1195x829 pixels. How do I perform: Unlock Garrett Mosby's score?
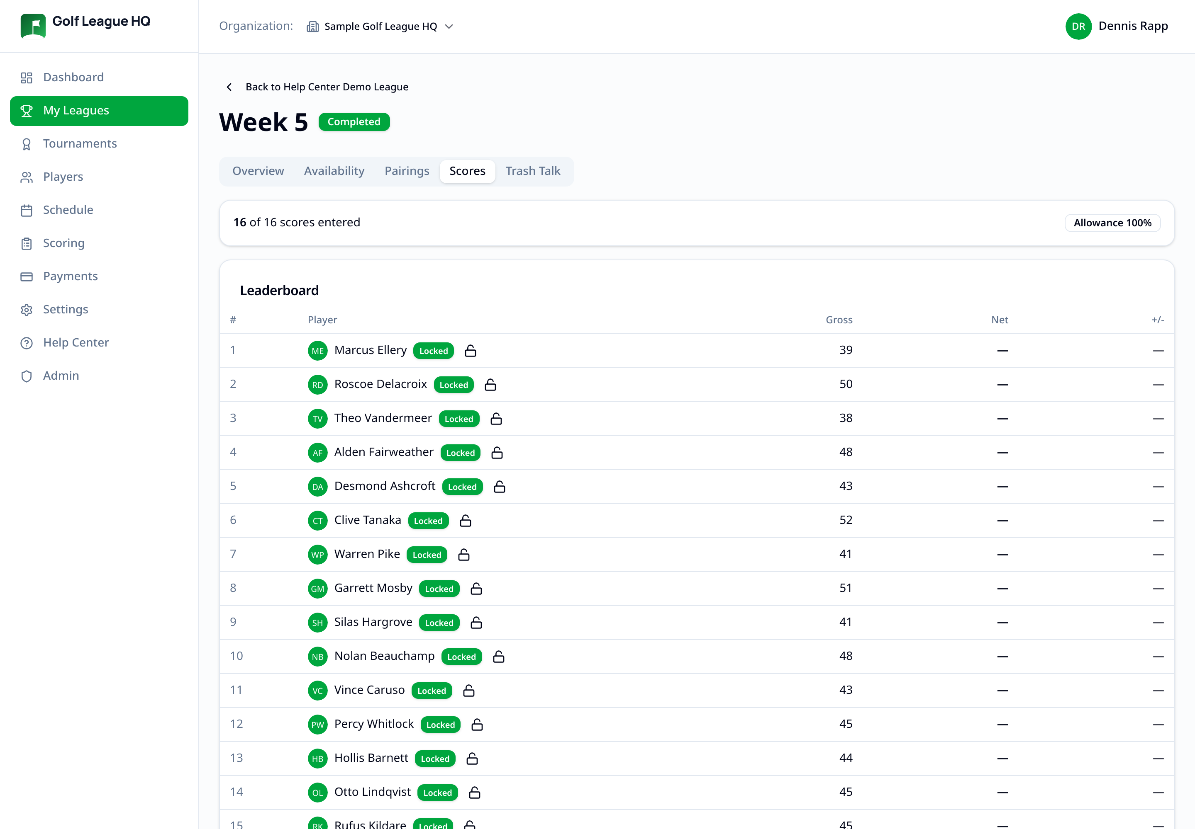[476, 589]
